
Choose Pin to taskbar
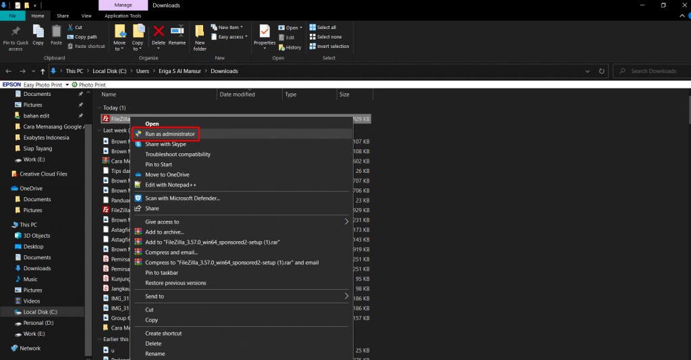pos(242,273)
